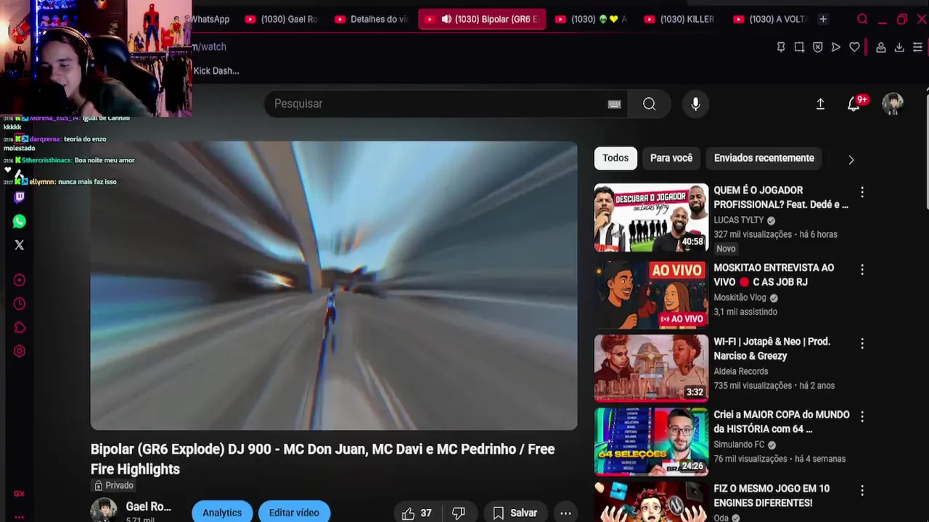
Task: Open options for QUEM É O JOGADOR video
Action: pyautogui.click(x=862, y=192)
